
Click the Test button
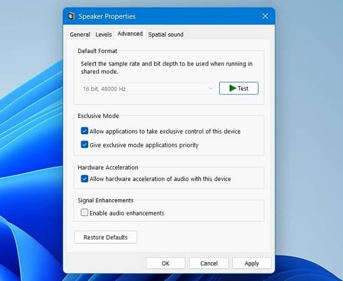tap(238, 88)
